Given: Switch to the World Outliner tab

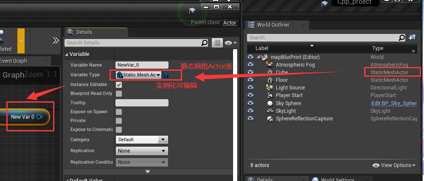Looking at the screenshot, I should pyautogui.click(x=273, y=25).
